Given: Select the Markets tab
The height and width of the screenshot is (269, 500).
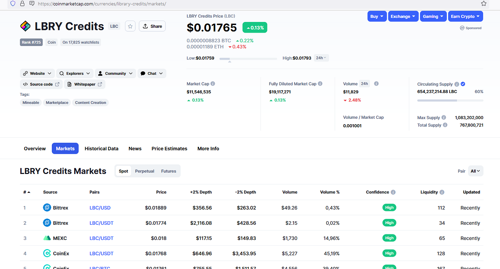Looking at the screenshot, I should click(65, 149).
